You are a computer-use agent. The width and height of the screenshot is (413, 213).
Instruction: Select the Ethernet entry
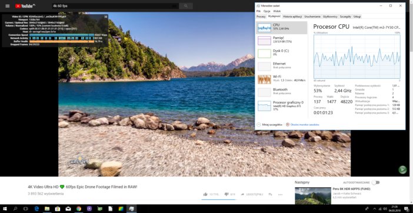click(281, 66)
